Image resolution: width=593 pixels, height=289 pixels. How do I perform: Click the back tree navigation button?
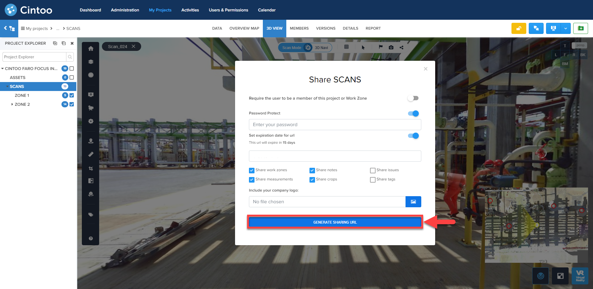(x=9, y=28)
